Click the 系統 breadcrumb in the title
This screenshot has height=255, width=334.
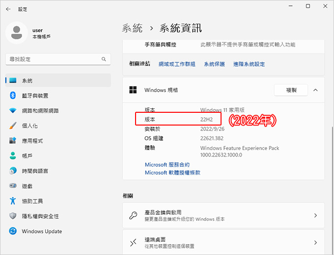[x=132, y=28]
